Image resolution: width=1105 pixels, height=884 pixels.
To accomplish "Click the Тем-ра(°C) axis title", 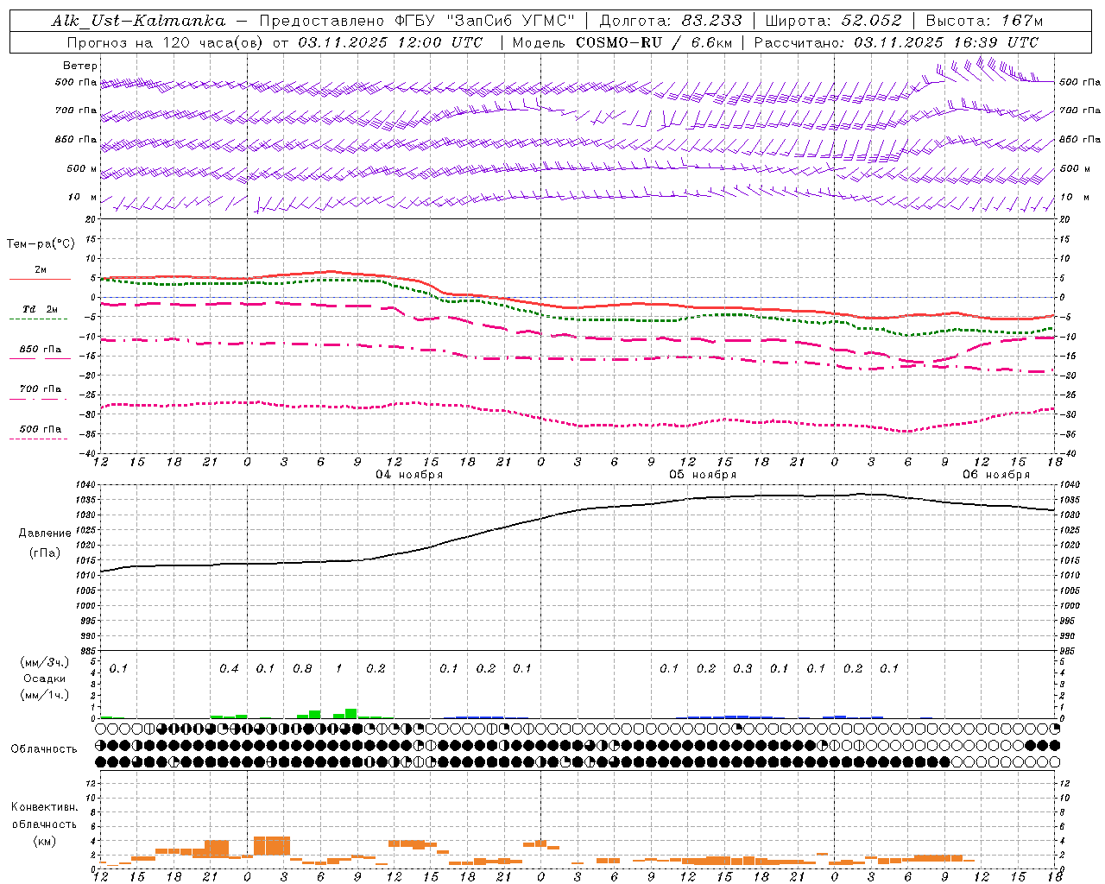I will [x=41, y=244].
